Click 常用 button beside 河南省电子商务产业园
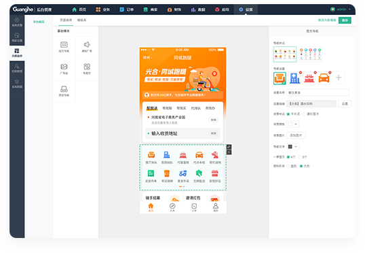Screen dimensions: 365x253 pyautogui.click(x=213, y=120)
